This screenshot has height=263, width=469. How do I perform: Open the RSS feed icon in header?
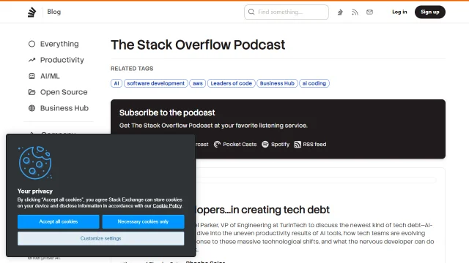(355, 12)
